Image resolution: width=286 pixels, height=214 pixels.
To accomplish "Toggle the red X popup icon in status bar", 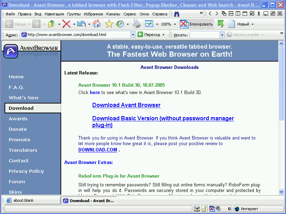I will (x=212, y=209).
